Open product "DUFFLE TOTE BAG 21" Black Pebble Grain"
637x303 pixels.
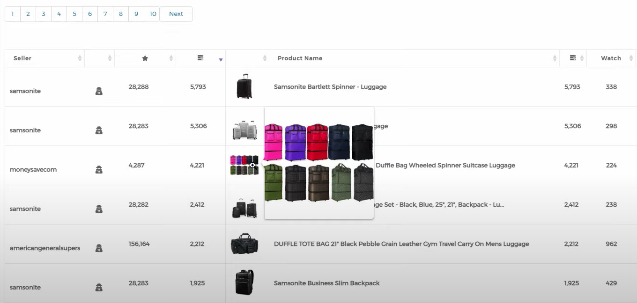point(401,244)
